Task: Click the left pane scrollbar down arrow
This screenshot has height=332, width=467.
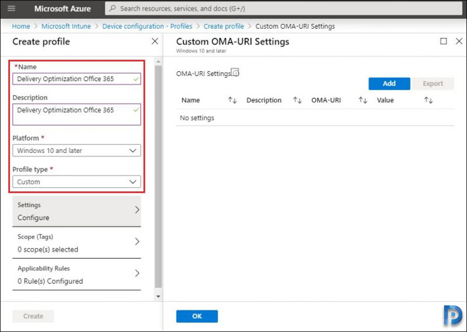Action: coord(159,296)
